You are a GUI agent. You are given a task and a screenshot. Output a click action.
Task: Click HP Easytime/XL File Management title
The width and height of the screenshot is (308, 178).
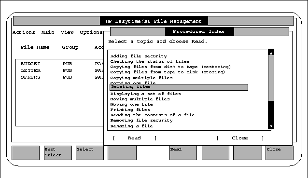coord(154,21)
